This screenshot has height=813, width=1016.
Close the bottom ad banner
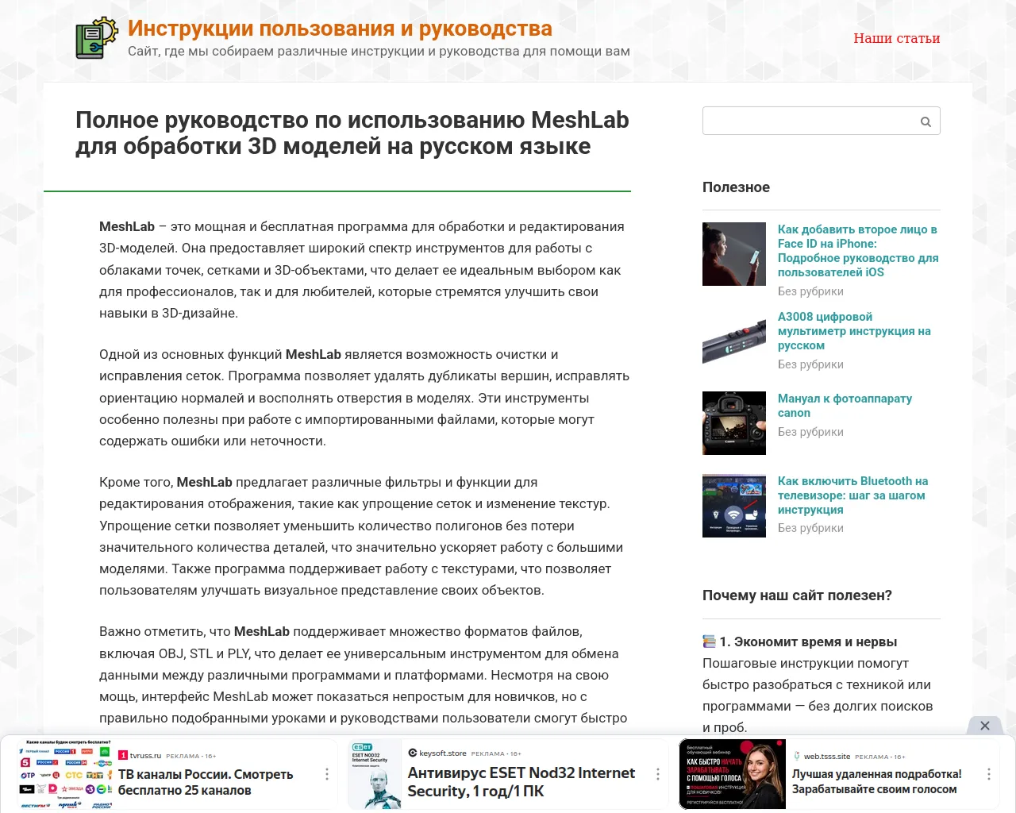pyautogui.click(x=985, y=726)
